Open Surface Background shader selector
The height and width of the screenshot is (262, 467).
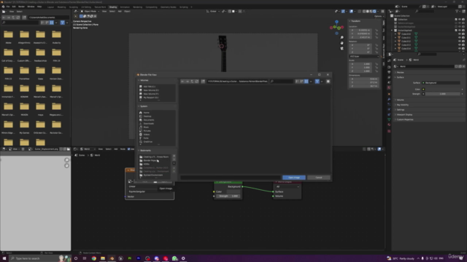(x=441, y=83)
